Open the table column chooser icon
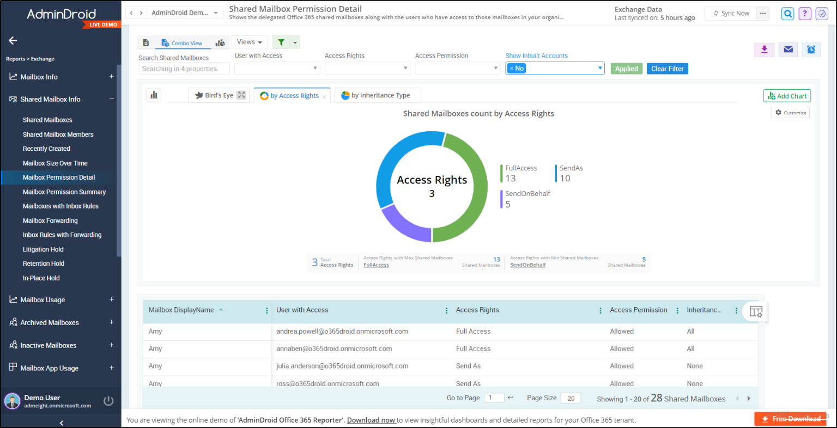This screenshot has width=837, height=428. point(756,311)
